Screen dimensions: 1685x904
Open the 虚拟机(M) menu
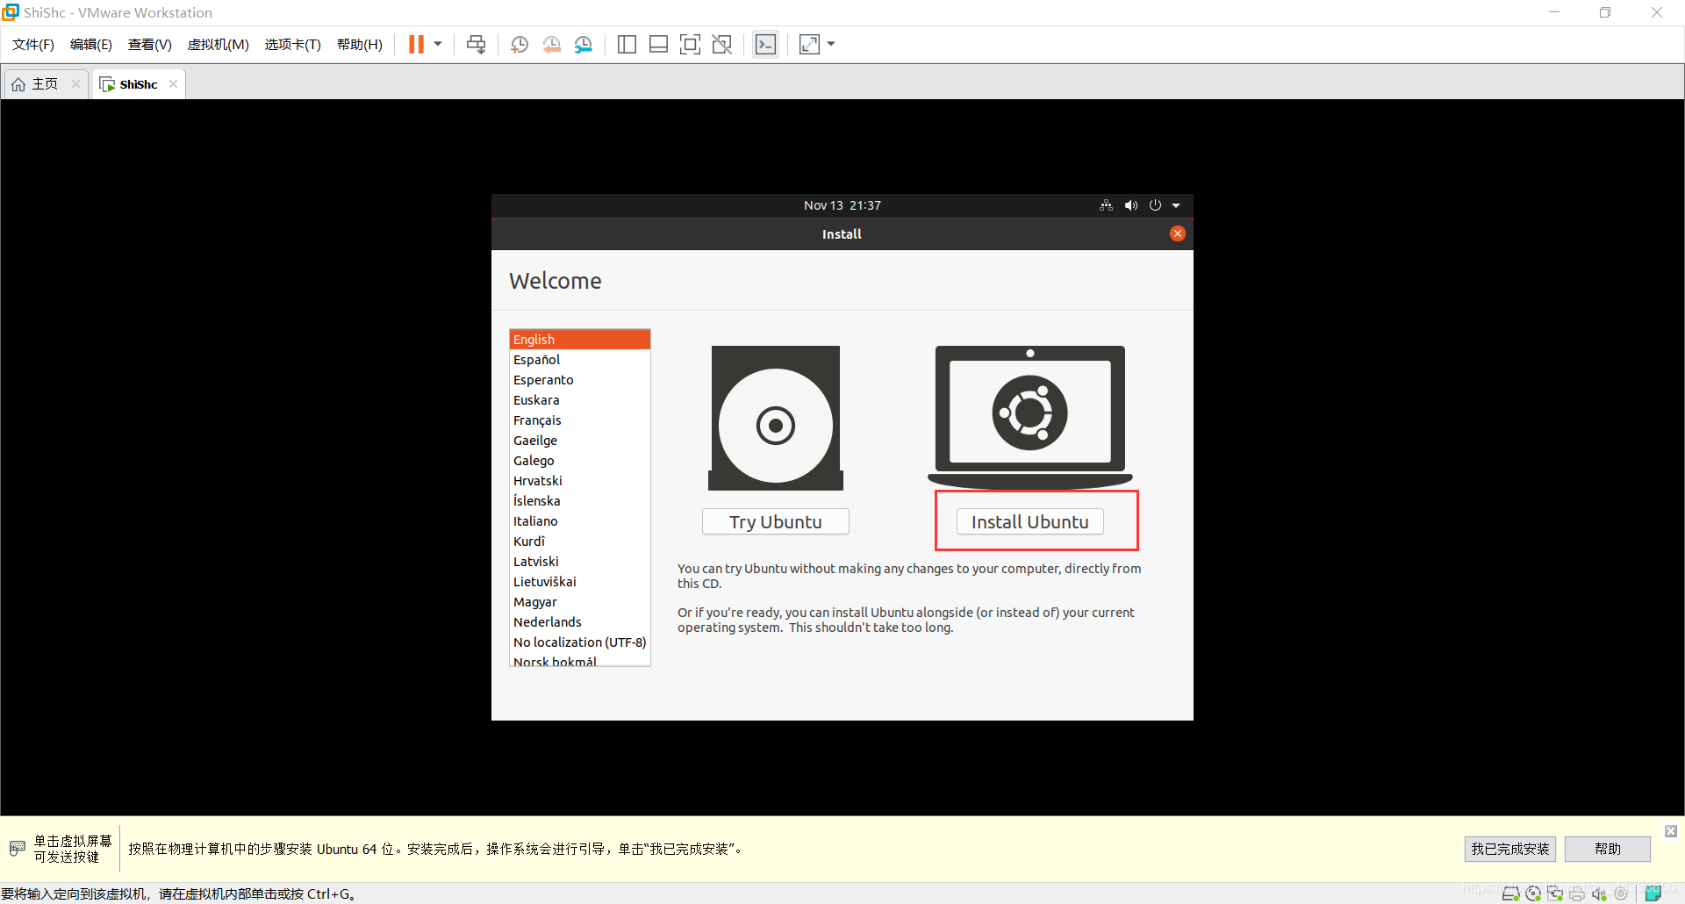pos(219,45)
